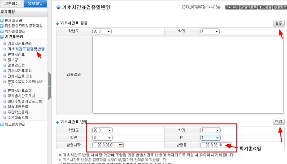Open the 학년 dropdown showing 3

pyautogui.click(x=102, y=137)
